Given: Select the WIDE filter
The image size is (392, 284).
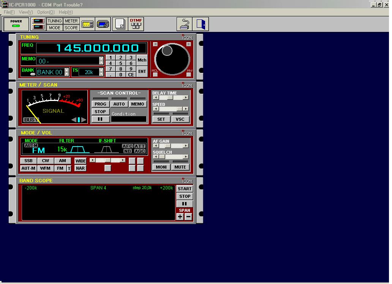Looking at the screenshot, I should [x=81, y=161].
